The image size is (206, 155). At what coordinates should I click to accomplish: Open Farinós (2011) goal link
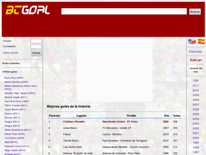tap(12, 114)
